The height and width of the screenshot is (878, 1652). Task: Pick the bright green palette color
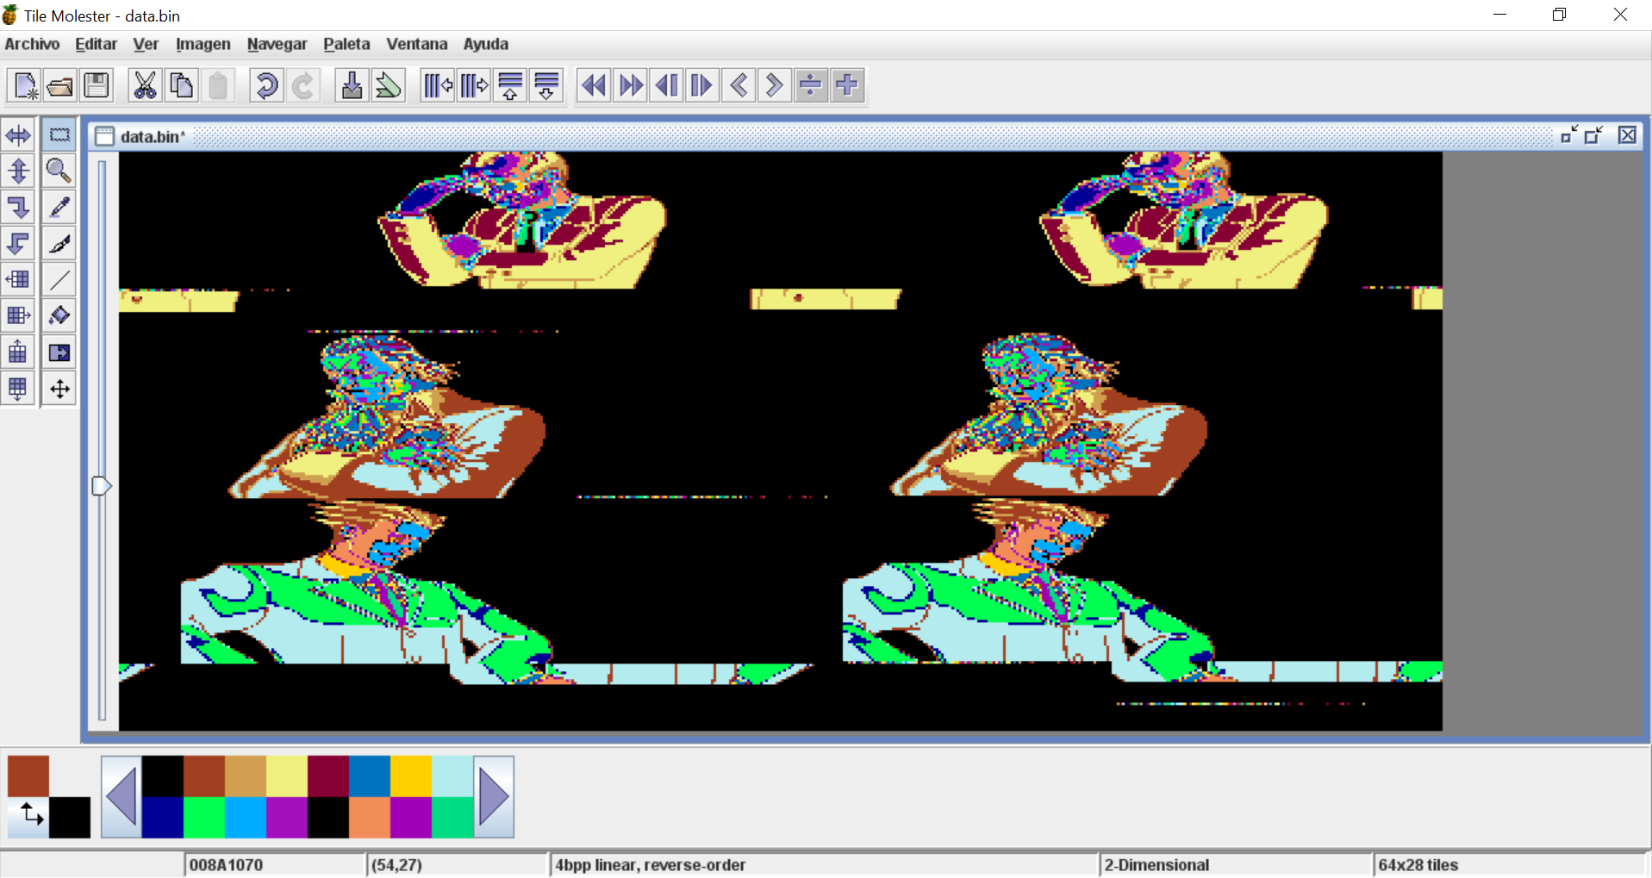click(204, 818)
